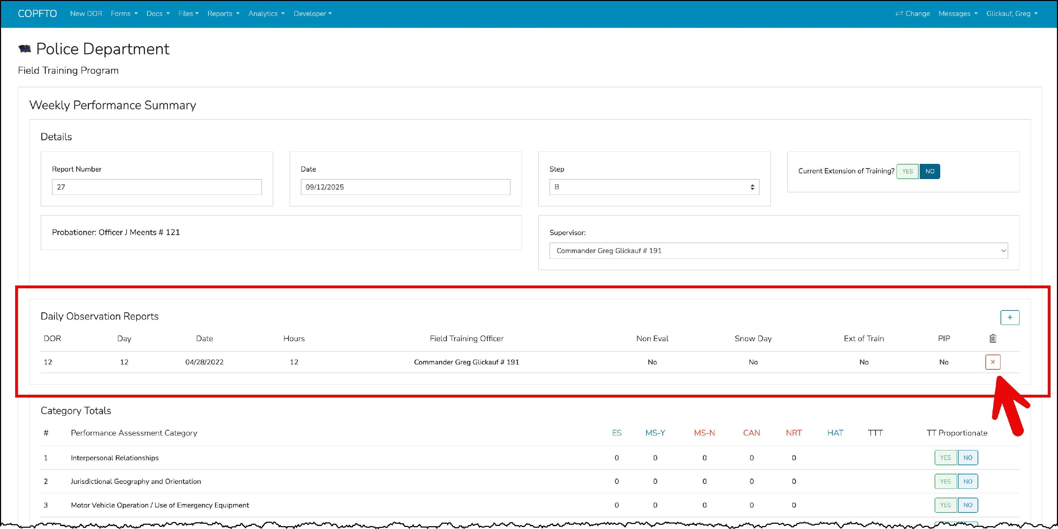Open the Step dropdown
Image resolution: width=1058 pixels, height=529 pixels.
(x=654, y=187)
